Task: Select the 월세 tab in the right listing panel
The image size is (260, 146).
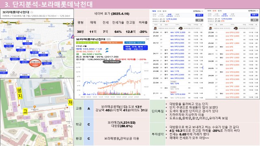Action: 219,11
